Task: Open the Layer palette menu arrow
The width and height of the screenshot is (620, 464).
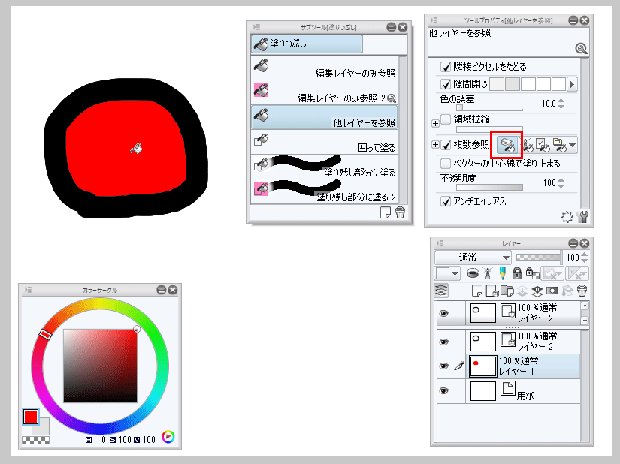Action: pyautogui.click(x=440, y=243)
